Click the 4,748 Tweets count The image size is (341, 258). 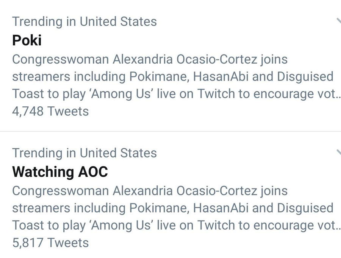(x=50, y=111)
